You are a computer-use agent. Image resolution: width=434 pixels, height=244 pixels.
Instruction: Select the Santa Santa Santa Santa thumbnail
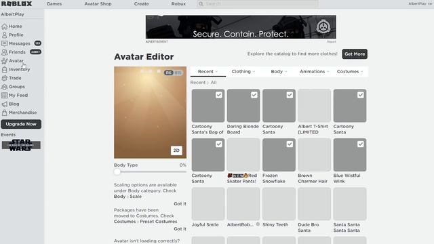350,204
